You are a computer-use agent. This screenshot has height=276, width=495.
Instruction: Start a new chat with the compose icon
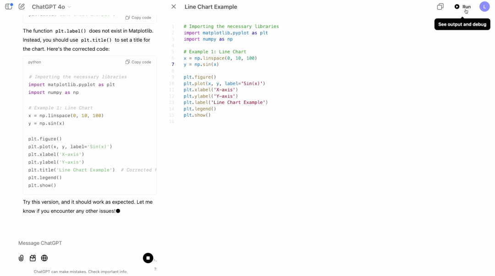click(21, 6)
